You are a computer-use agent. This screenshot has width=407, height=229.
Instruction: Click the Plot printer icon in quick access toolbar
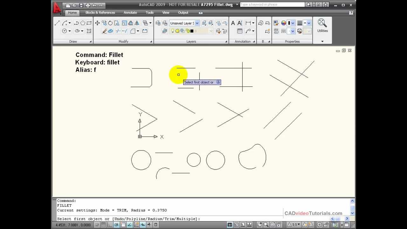pos(88,5)
